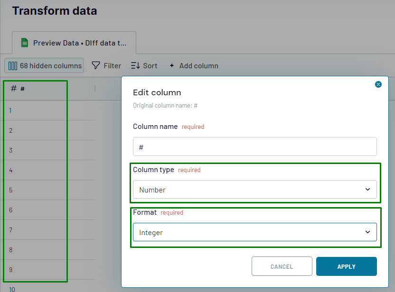Viewport: 395px width, 292px height.
Task: Open the Sort options
Action: (x=144, y=66)
